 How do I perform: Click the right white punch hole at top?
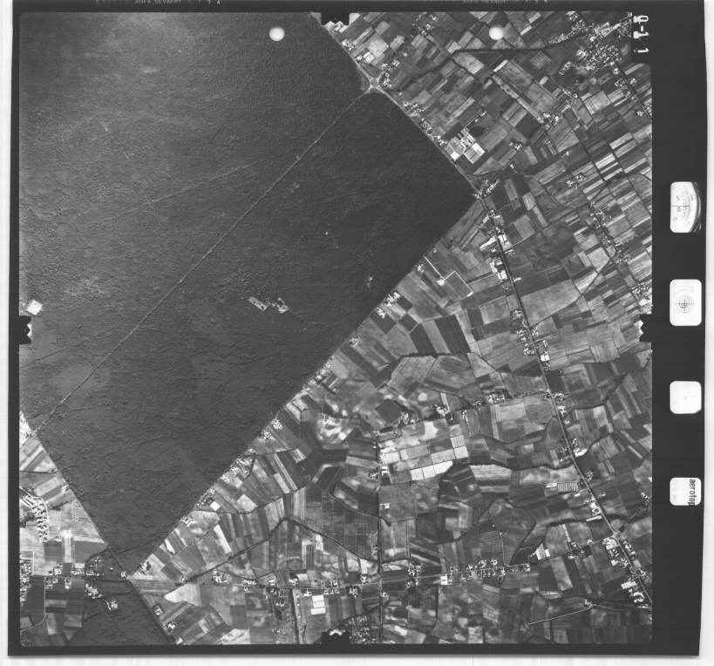(x=496, y=33)
